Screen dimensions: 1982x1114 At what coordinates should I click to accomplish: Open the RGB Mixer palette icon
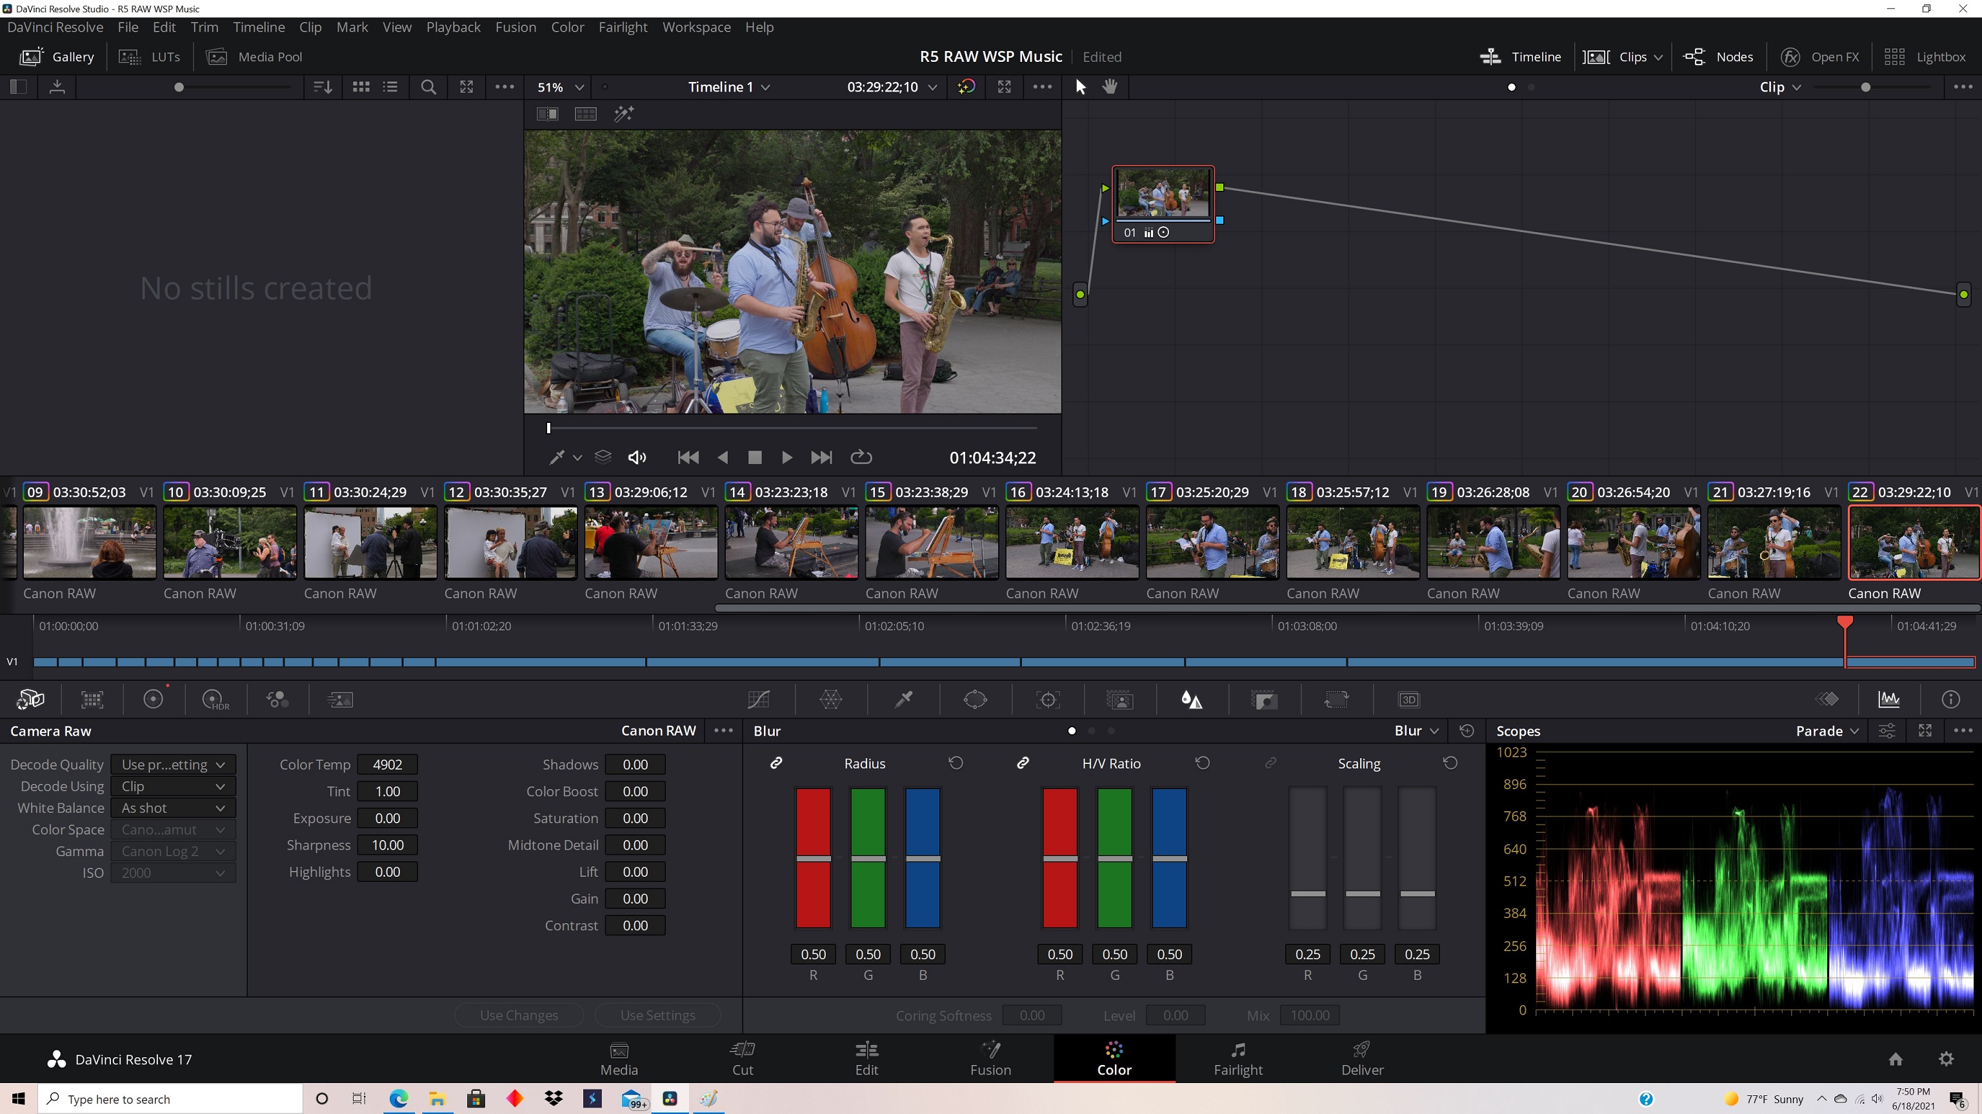pos(277,699)
